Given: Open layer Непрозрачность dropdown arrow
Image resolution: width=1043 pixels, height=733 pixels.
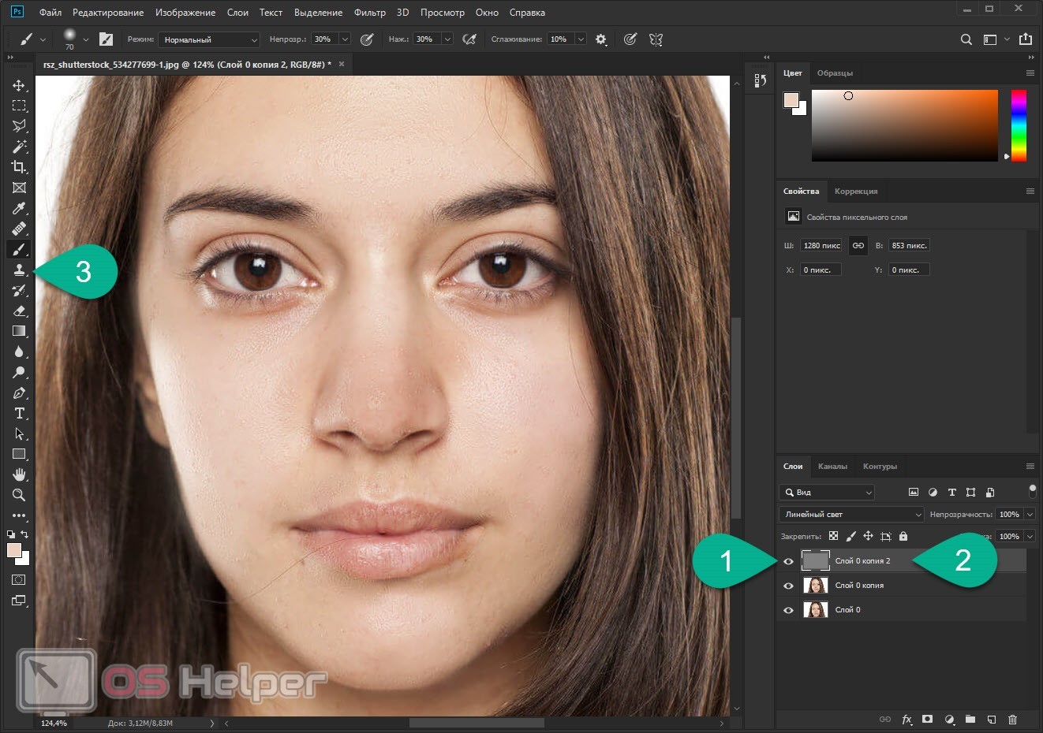Looking at the screenshot, I should (x=1030, y=514).
